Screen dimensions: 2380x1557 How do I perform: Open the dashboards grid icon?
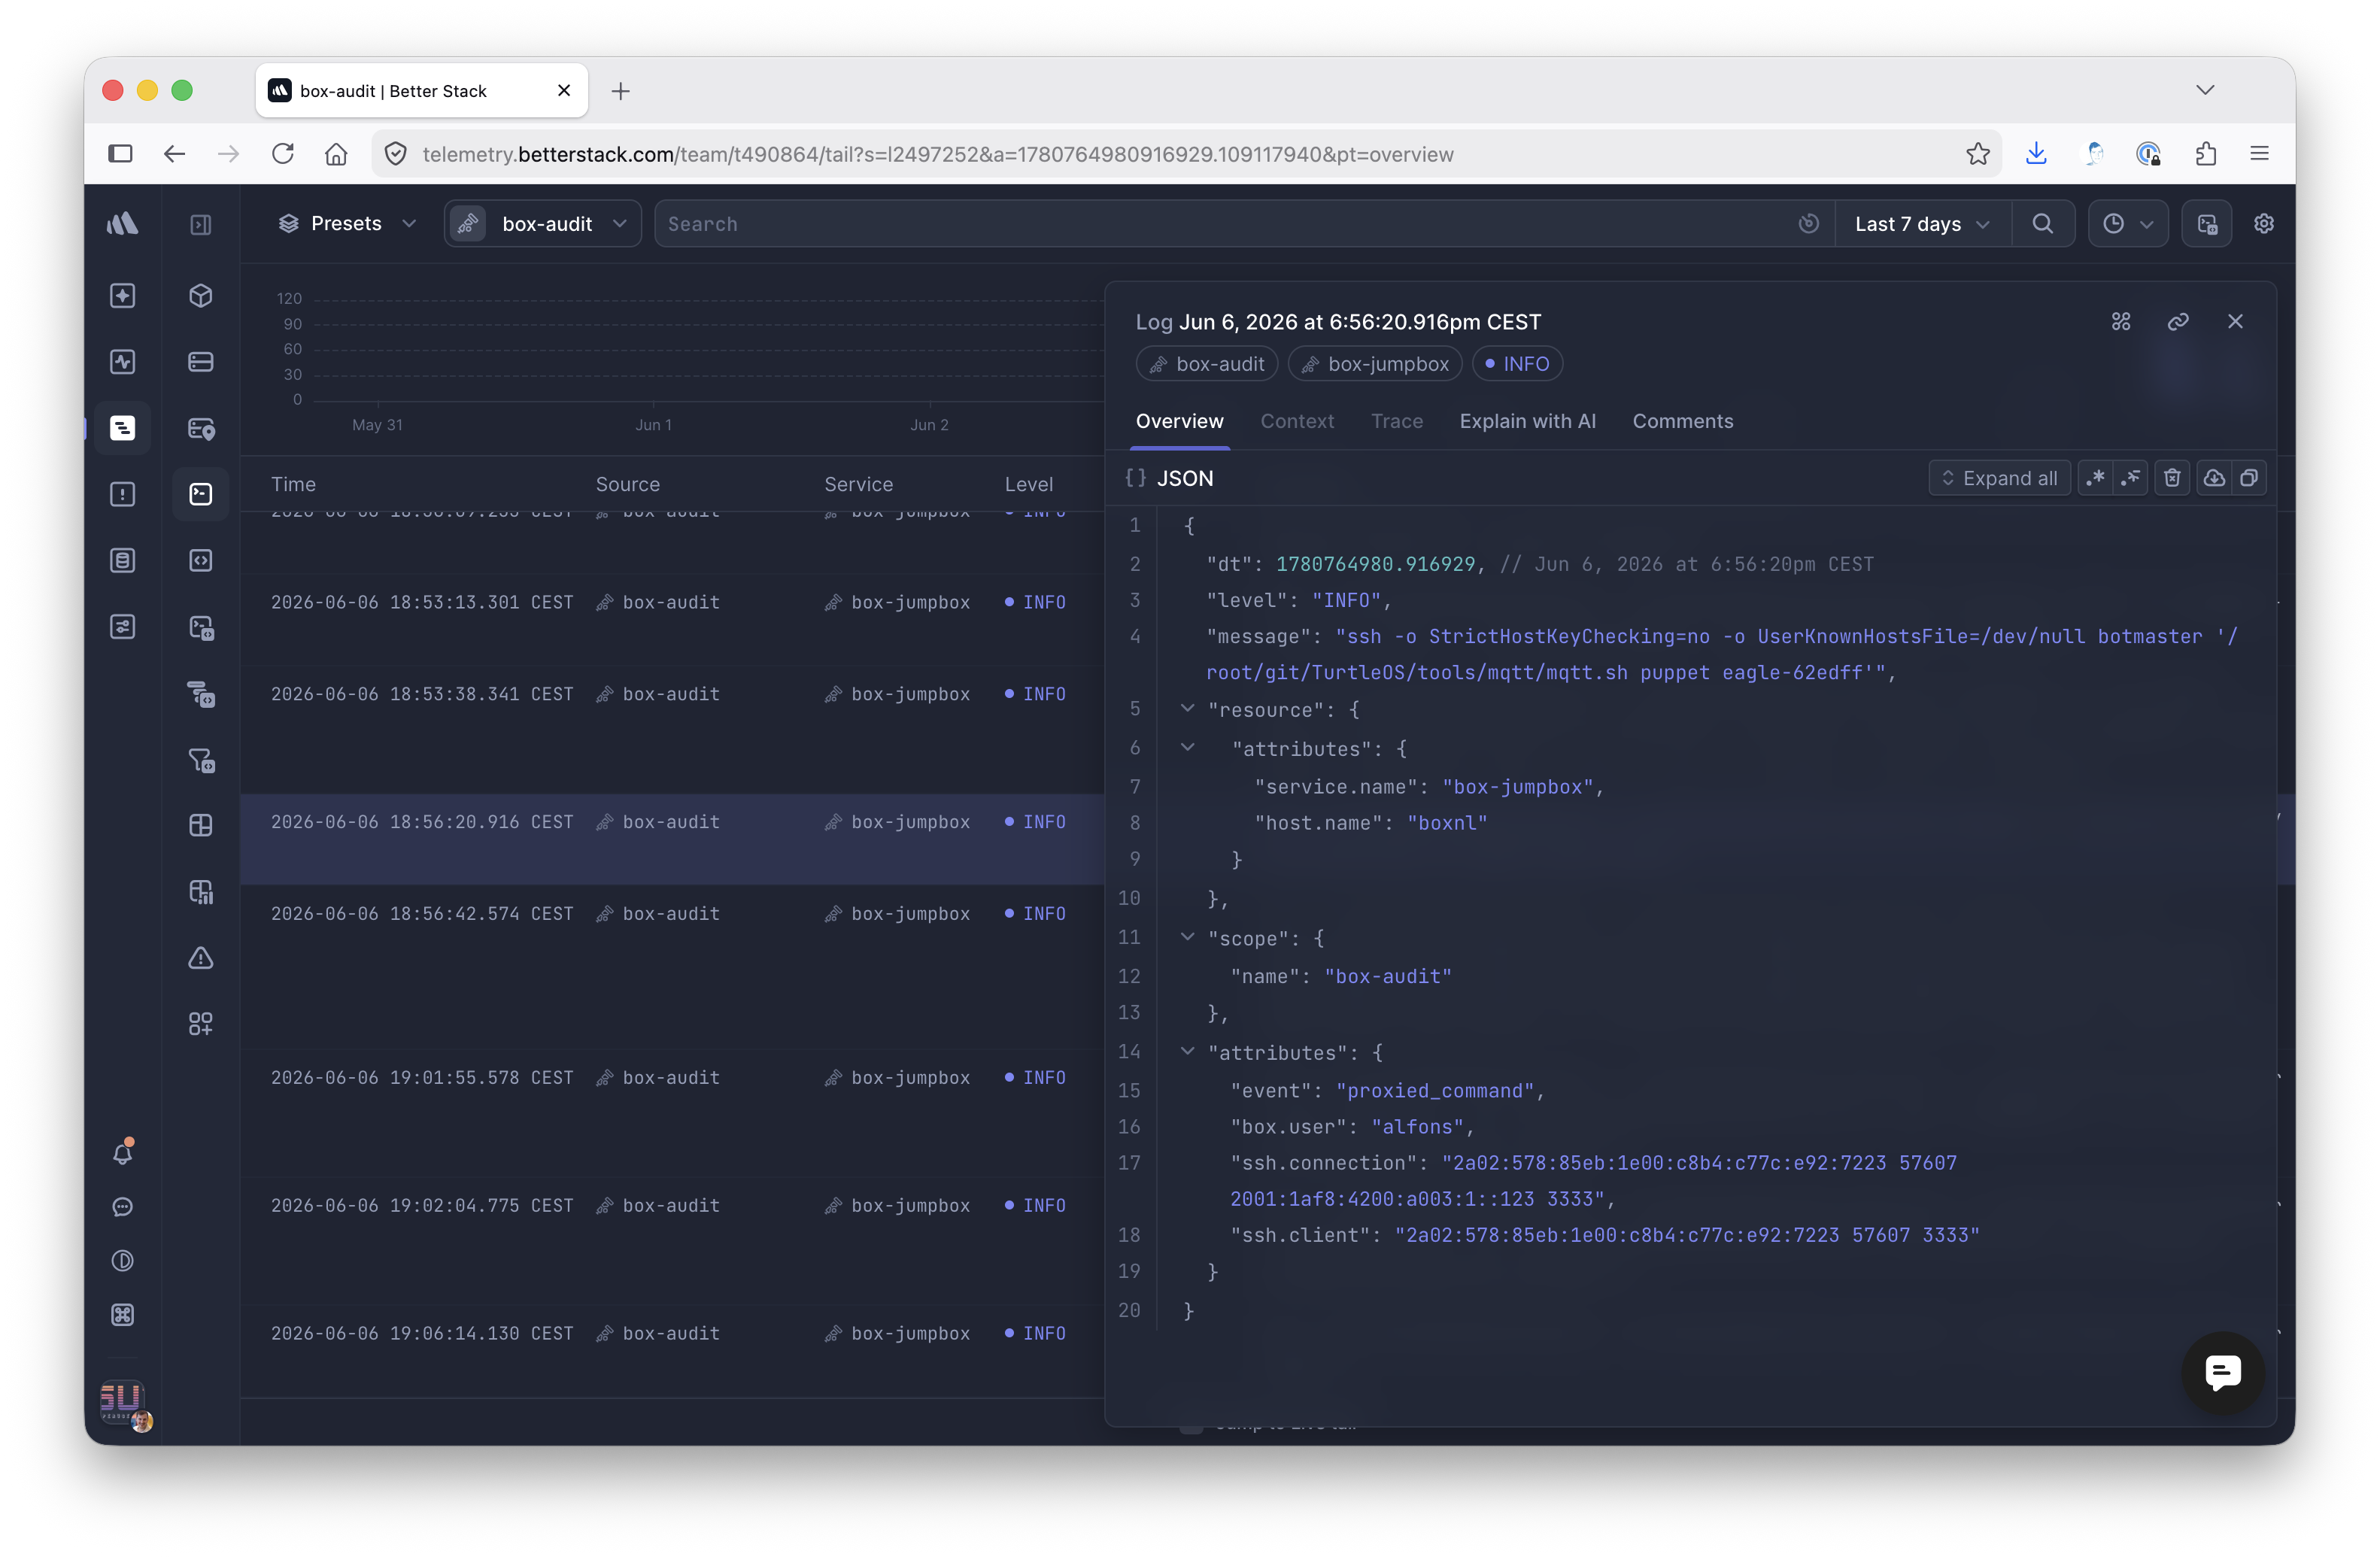(x=201, y=825)
